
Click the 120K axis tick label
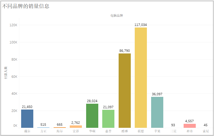(13, 25)
